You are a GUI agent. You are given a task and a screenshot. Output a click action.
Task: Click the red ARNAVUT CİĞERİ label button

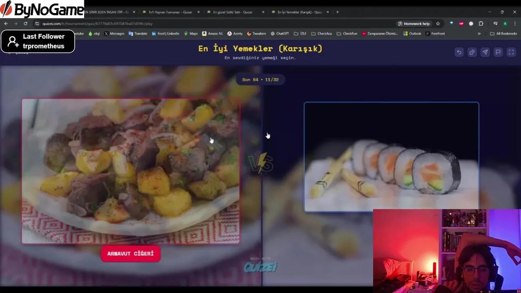click(x=131, y=254)
